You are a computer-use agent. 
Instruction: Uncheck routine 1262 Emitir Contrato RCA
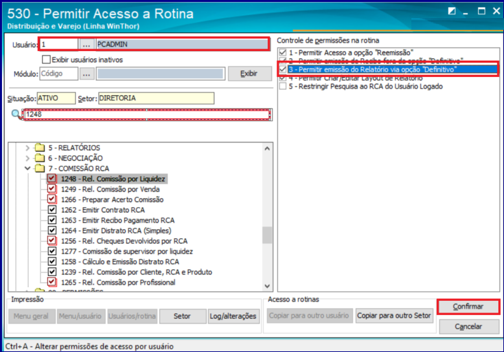coord(52,210)
